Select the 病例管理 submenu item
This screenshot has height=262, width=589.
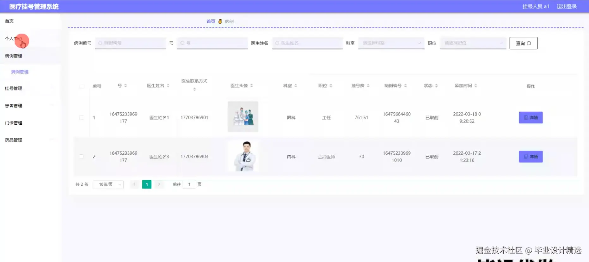(20, 72)
